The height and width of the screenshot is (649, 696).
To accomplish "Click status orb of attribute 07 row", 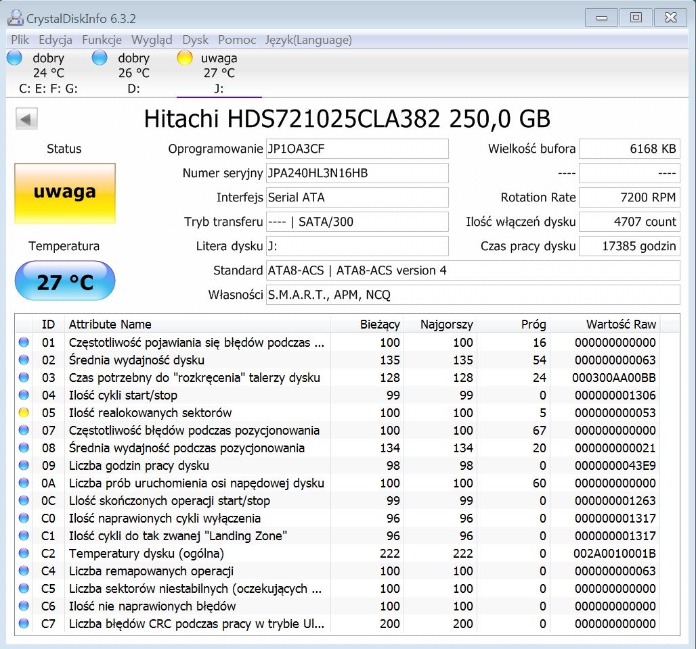I will point(24,430).
